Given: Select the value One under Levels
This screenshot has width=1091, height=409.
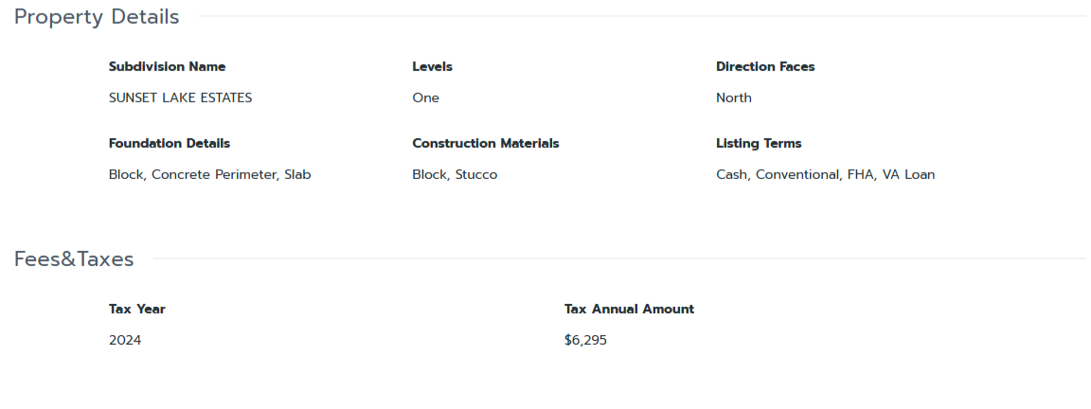Looking at the screenshot, I should 425,98.
